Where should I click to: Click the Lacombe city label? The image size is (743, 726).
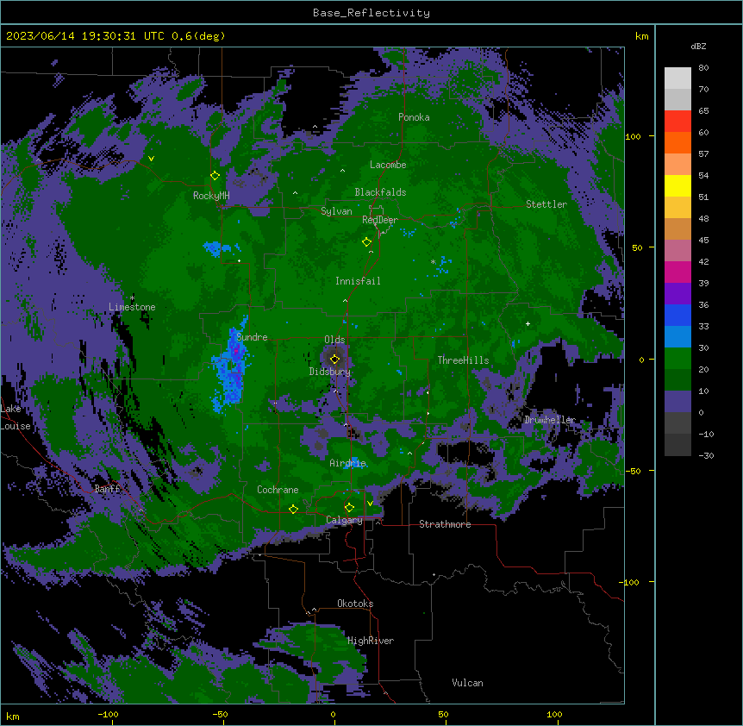click(388, 165)
